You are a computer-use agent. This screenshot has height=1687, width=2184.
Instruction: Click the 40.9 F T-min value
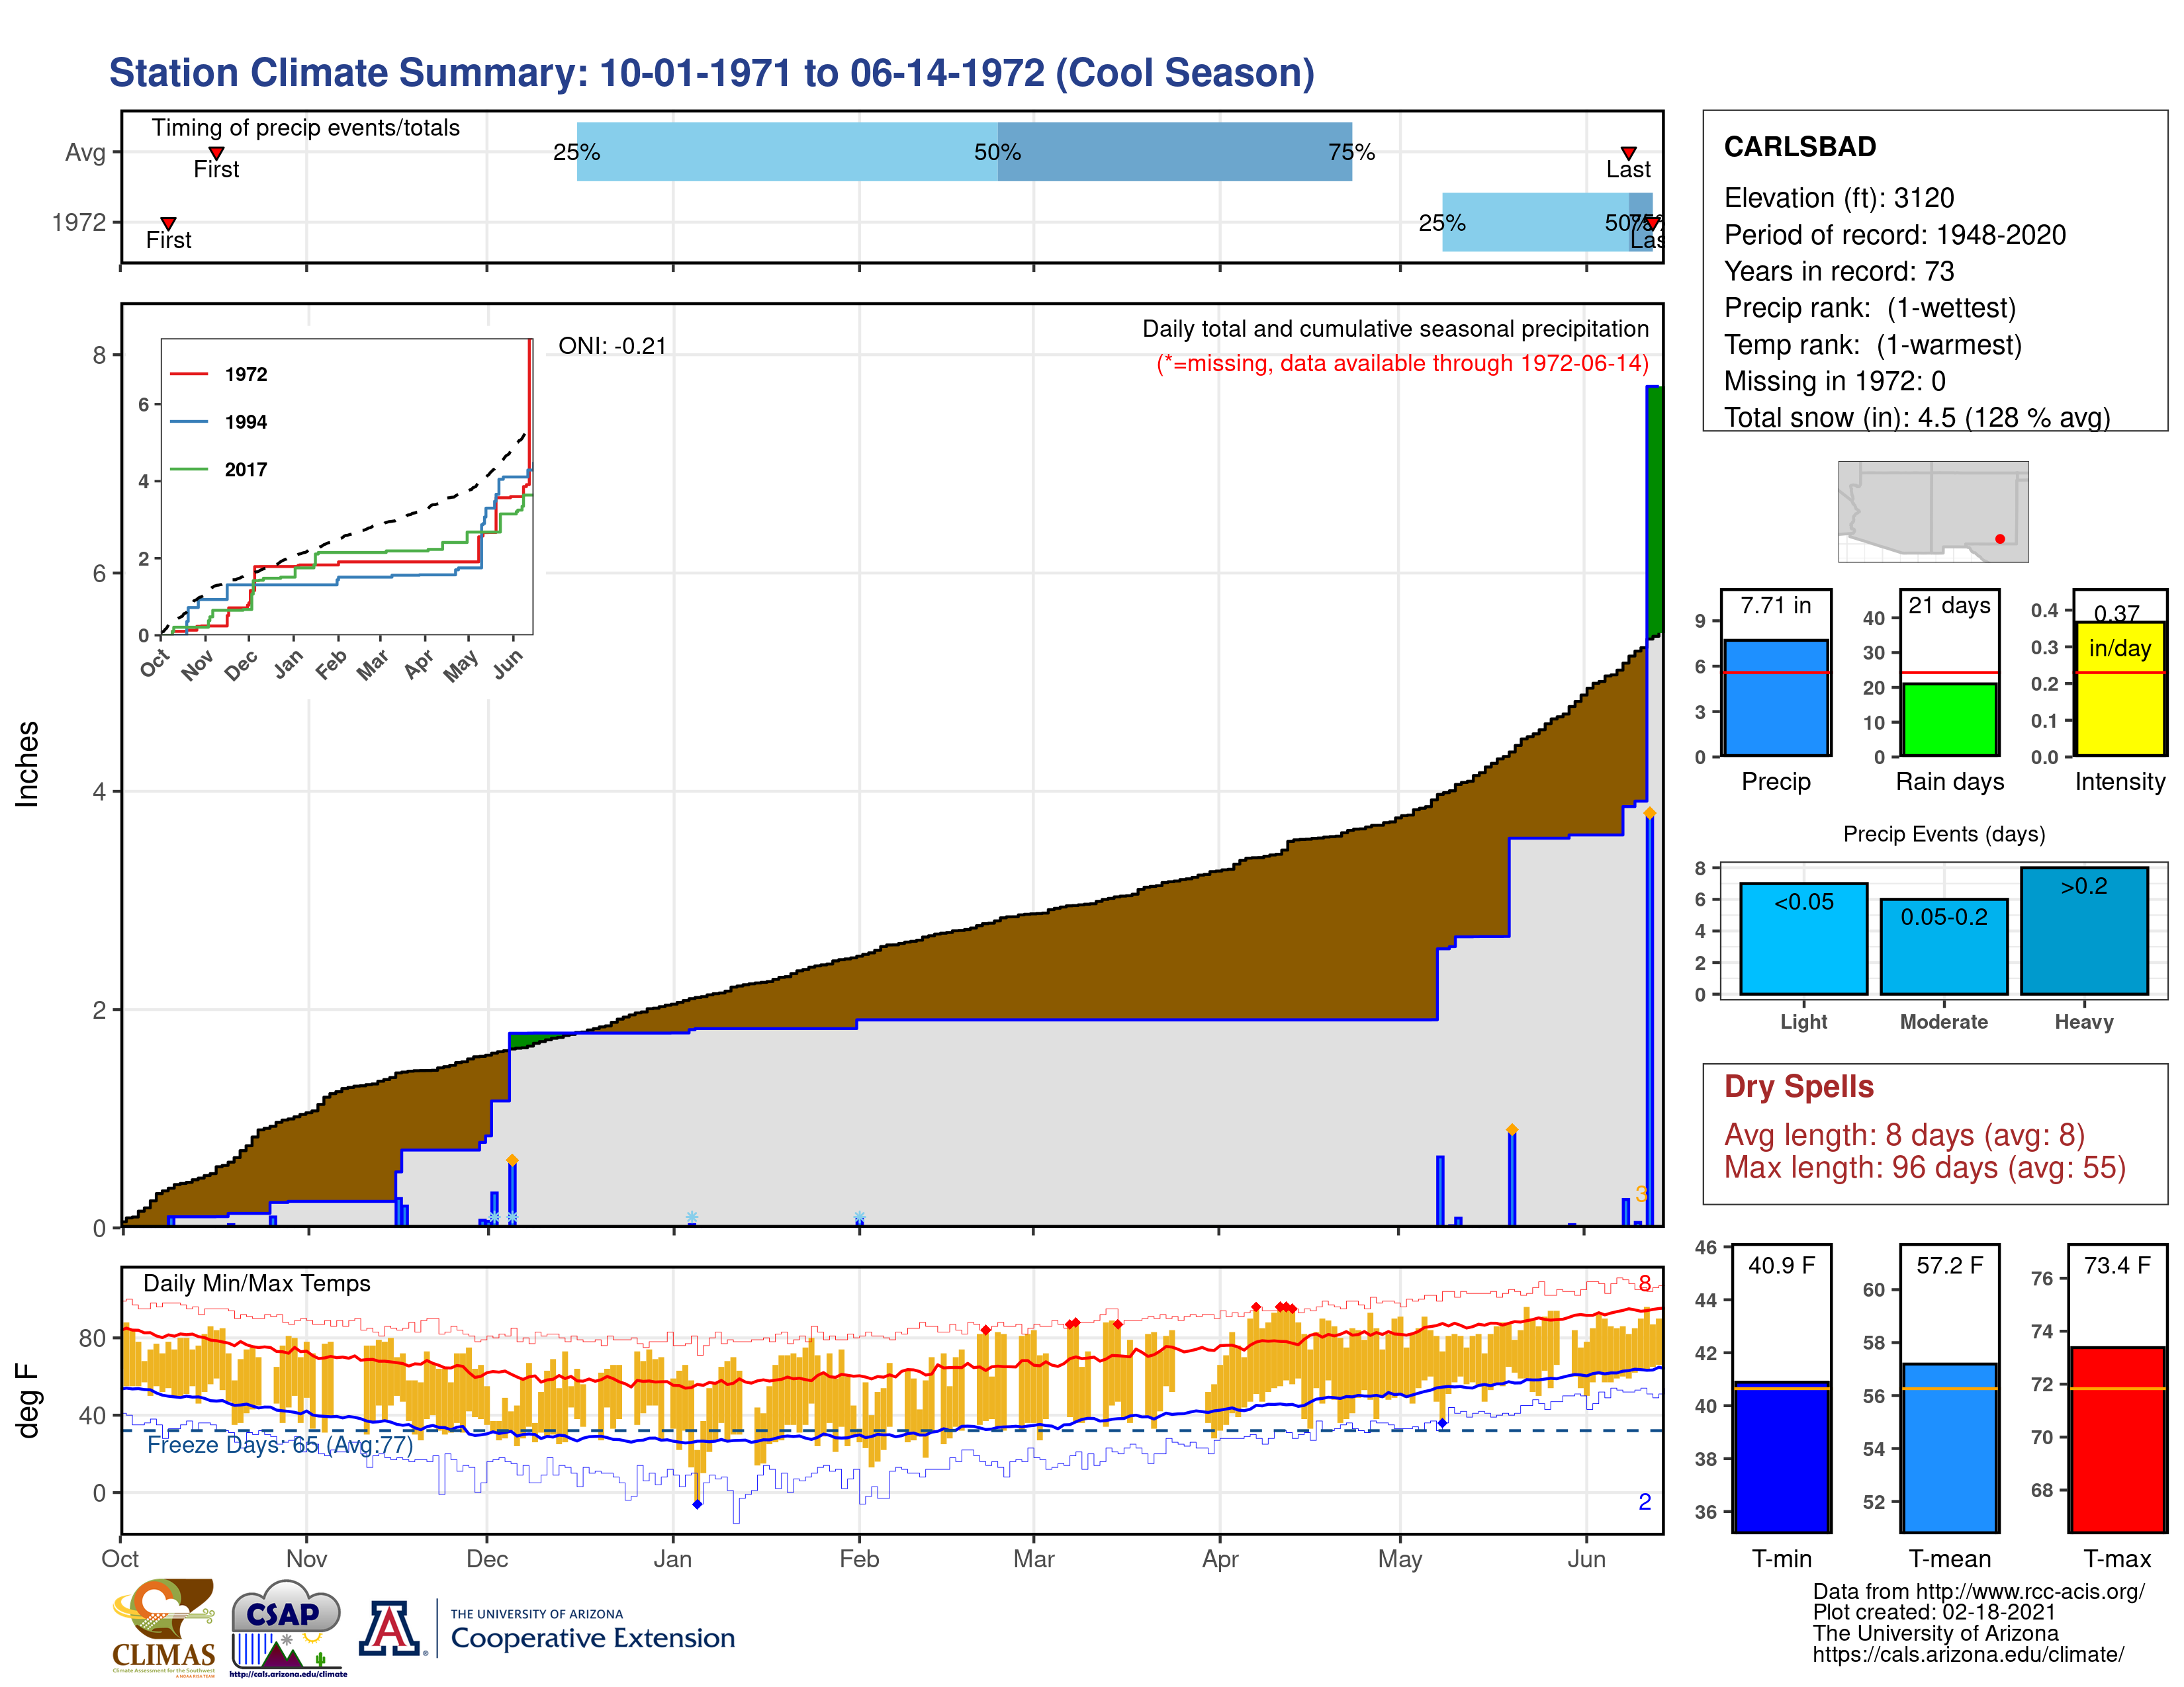(1781, 1265)
